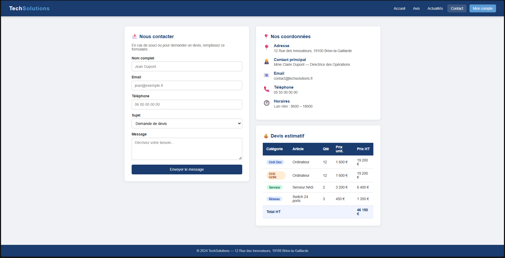This screenshot has width=505, height=258.
Task: Click the pin icon next to Adresse
Action: coord(266,47)
